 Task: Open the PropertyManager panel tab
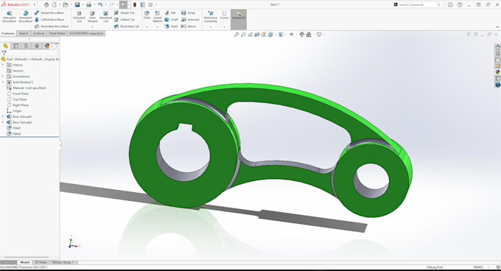15,46
